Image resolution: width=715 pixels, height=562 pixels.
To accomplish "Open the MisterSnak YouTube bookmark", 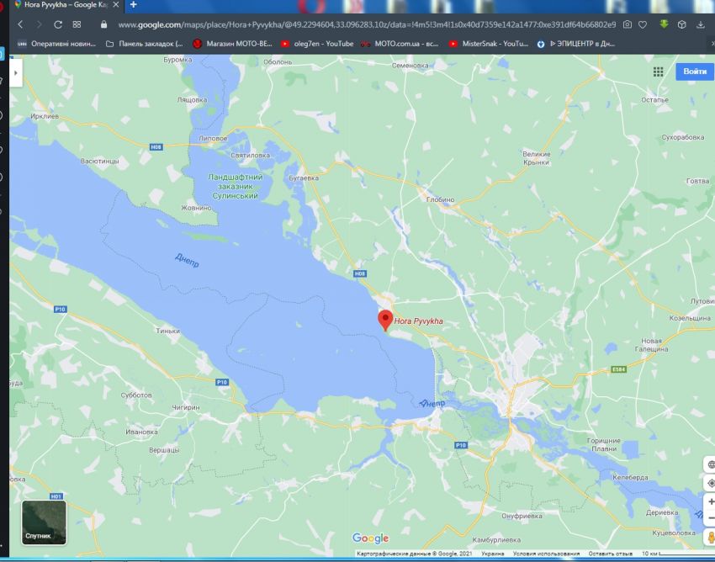I will (x=489, y=44).
